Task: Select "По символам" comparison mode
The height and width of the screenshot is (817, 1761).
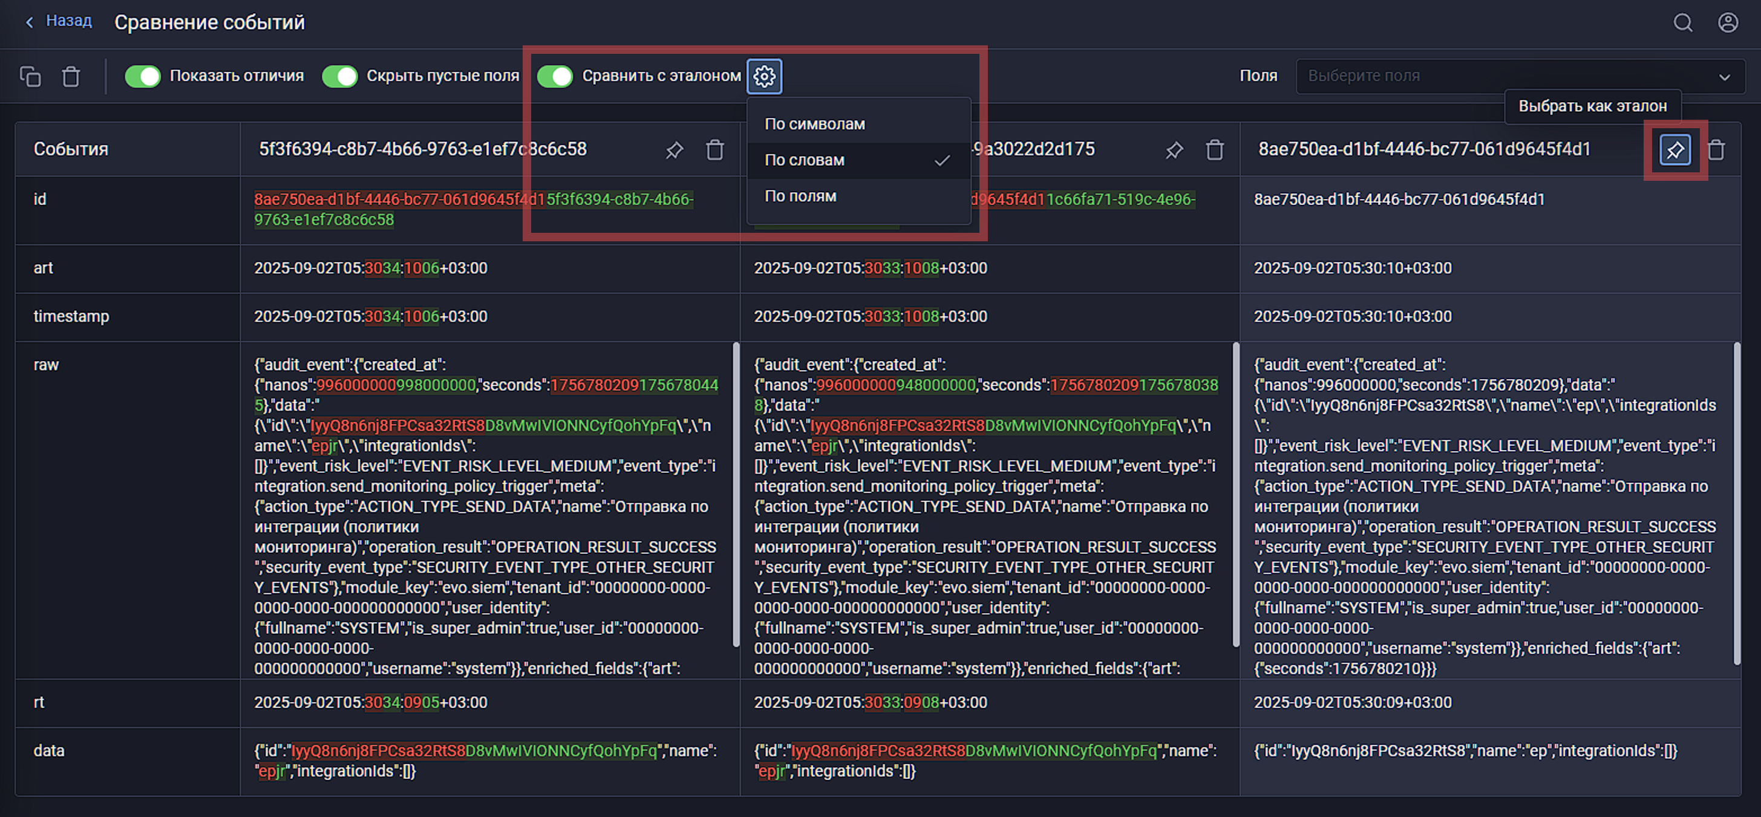Action: pos(815,123)
